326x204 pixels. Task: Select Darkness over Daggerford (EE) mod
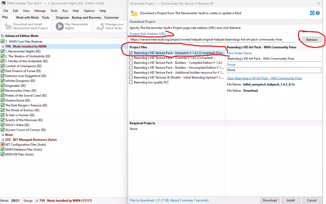tap(26, 76)
